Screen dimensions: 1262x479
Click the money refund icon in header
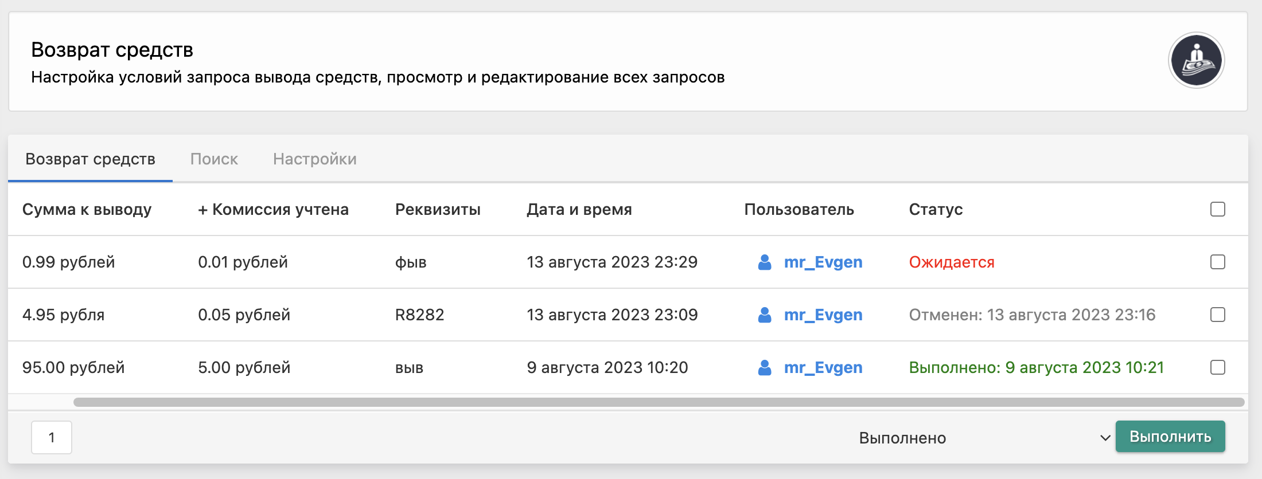[1196, 60]
